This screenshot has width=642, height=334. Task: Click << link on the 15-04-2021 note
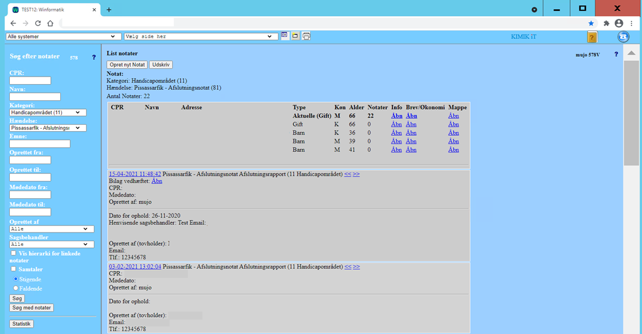click(348, 174)
